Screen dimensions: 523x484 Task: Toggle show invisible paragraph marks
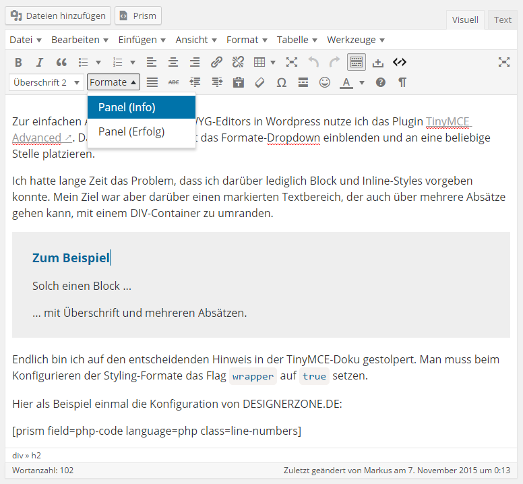pos(402,82)
